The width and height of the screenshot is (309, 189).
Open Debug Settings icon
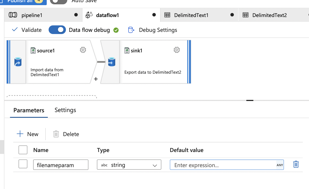point(131,30)
